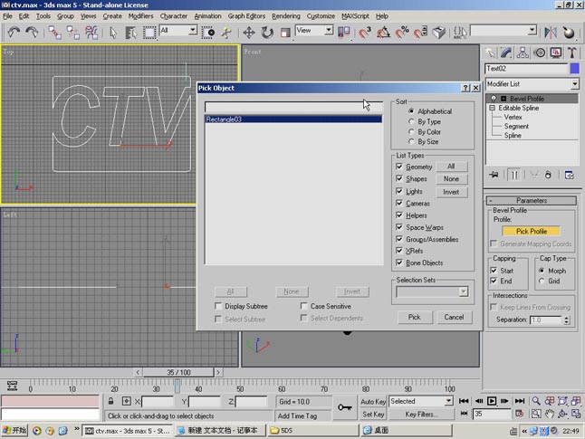Collapse the Parameters rollout
Image resolution: width=585 pixels, height=439 pixels.
(x=532, y=201)
